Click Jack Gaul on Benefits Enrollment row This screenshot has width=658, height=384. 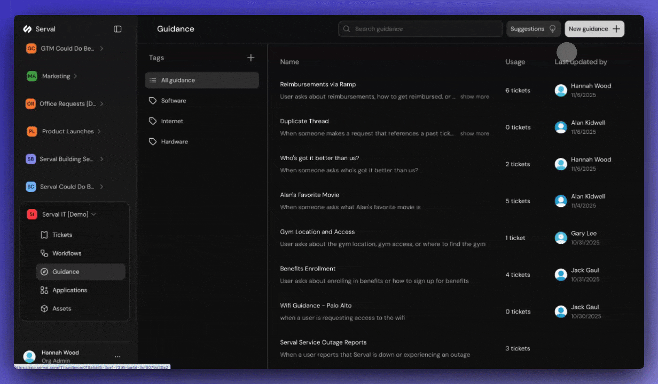[585, 270]
